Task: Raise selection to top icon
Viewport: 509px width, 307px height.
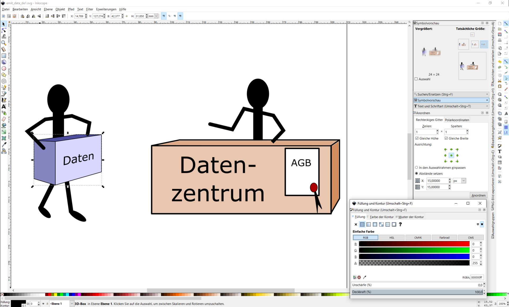Action: point(64,16)
